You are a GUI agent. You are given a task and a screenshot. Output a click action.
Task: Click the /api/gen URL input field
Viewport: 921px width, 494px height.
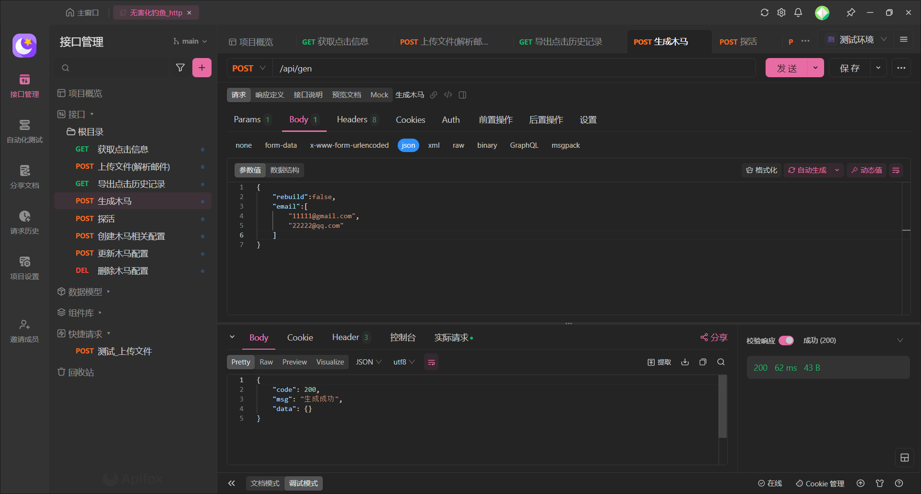pos(514,68)
